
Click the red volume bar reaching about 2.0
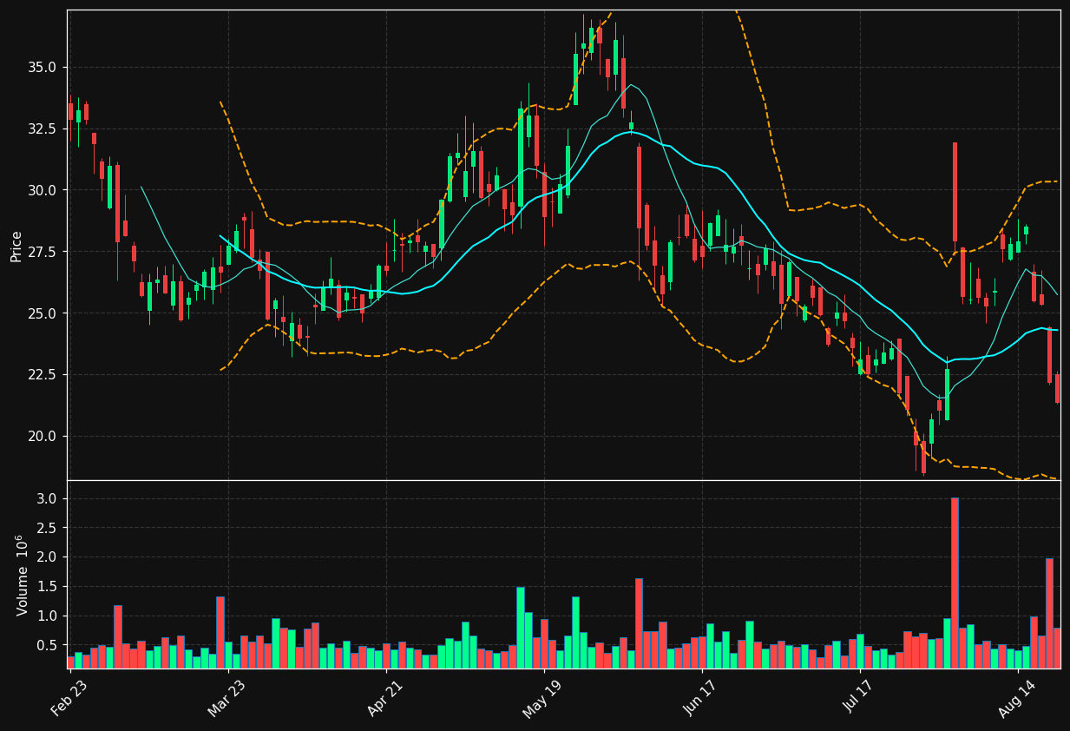tap(1049, 613)
